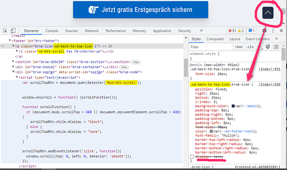Show more styles pane tabs
Image resolution: width=287 pixels, height=170 pixels.
tap(276, 39)
